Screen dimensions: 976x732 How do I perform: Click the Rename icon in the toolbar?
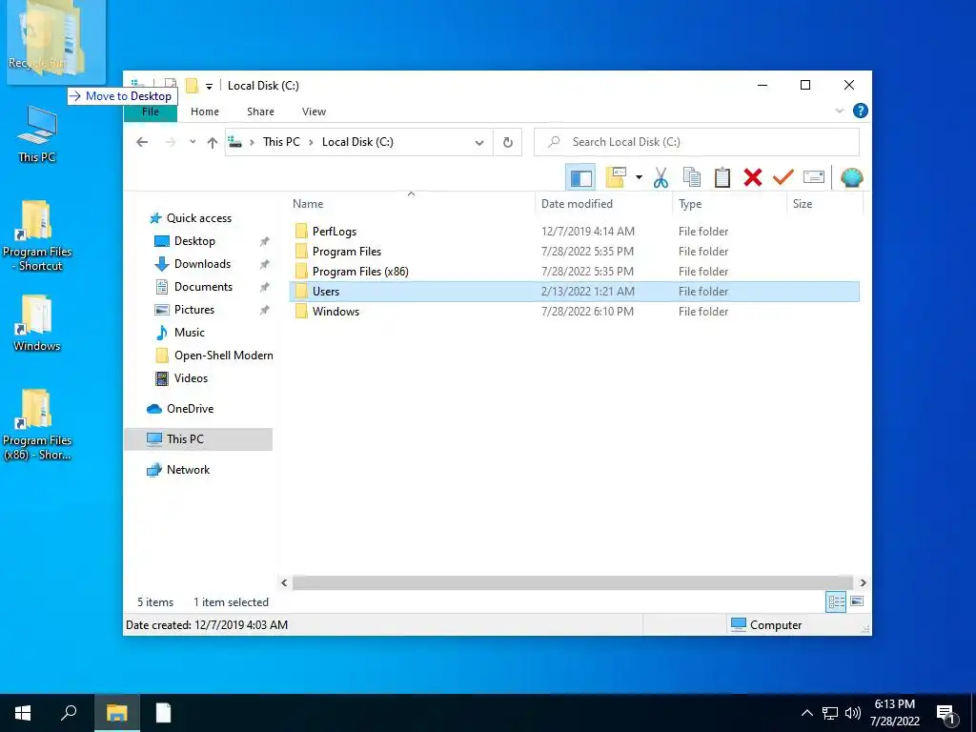(814, 178)
